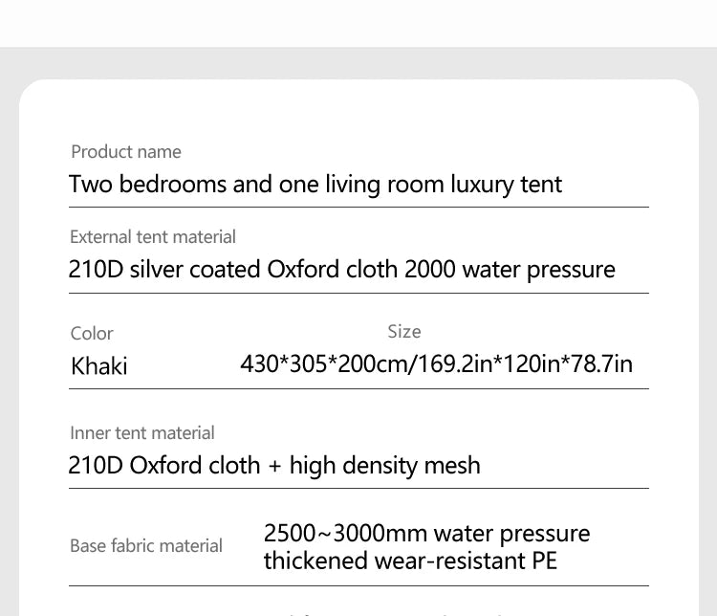
Task: Select the "2500~3000mm water pressure" line
Action: tap(426, 534)
